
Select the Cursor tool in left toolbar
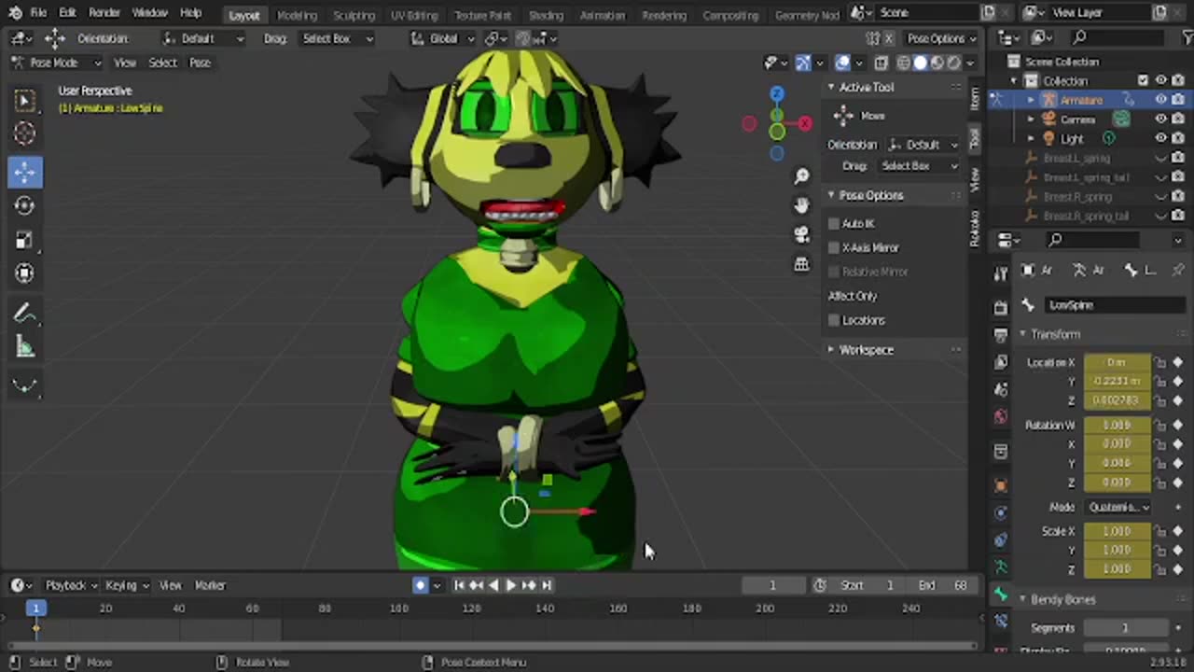tap(25, 134)
